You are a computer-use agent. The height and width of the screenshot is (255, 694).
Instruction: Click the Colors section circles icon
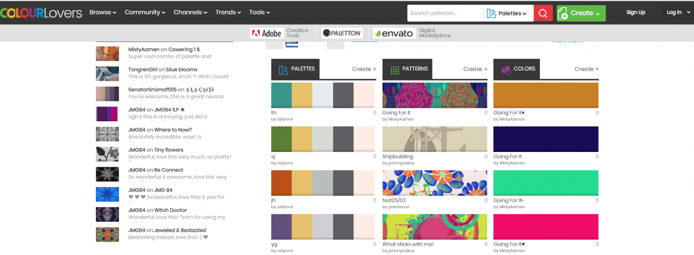click(506, 70)
